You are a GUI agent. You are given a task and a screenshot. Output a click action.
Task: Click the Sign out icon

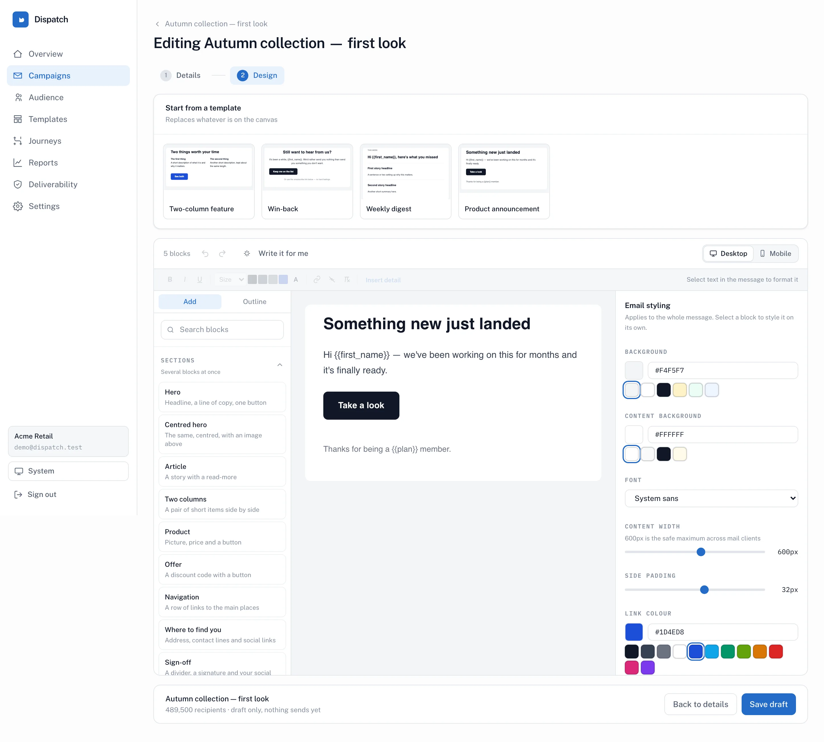coord(18,495)
